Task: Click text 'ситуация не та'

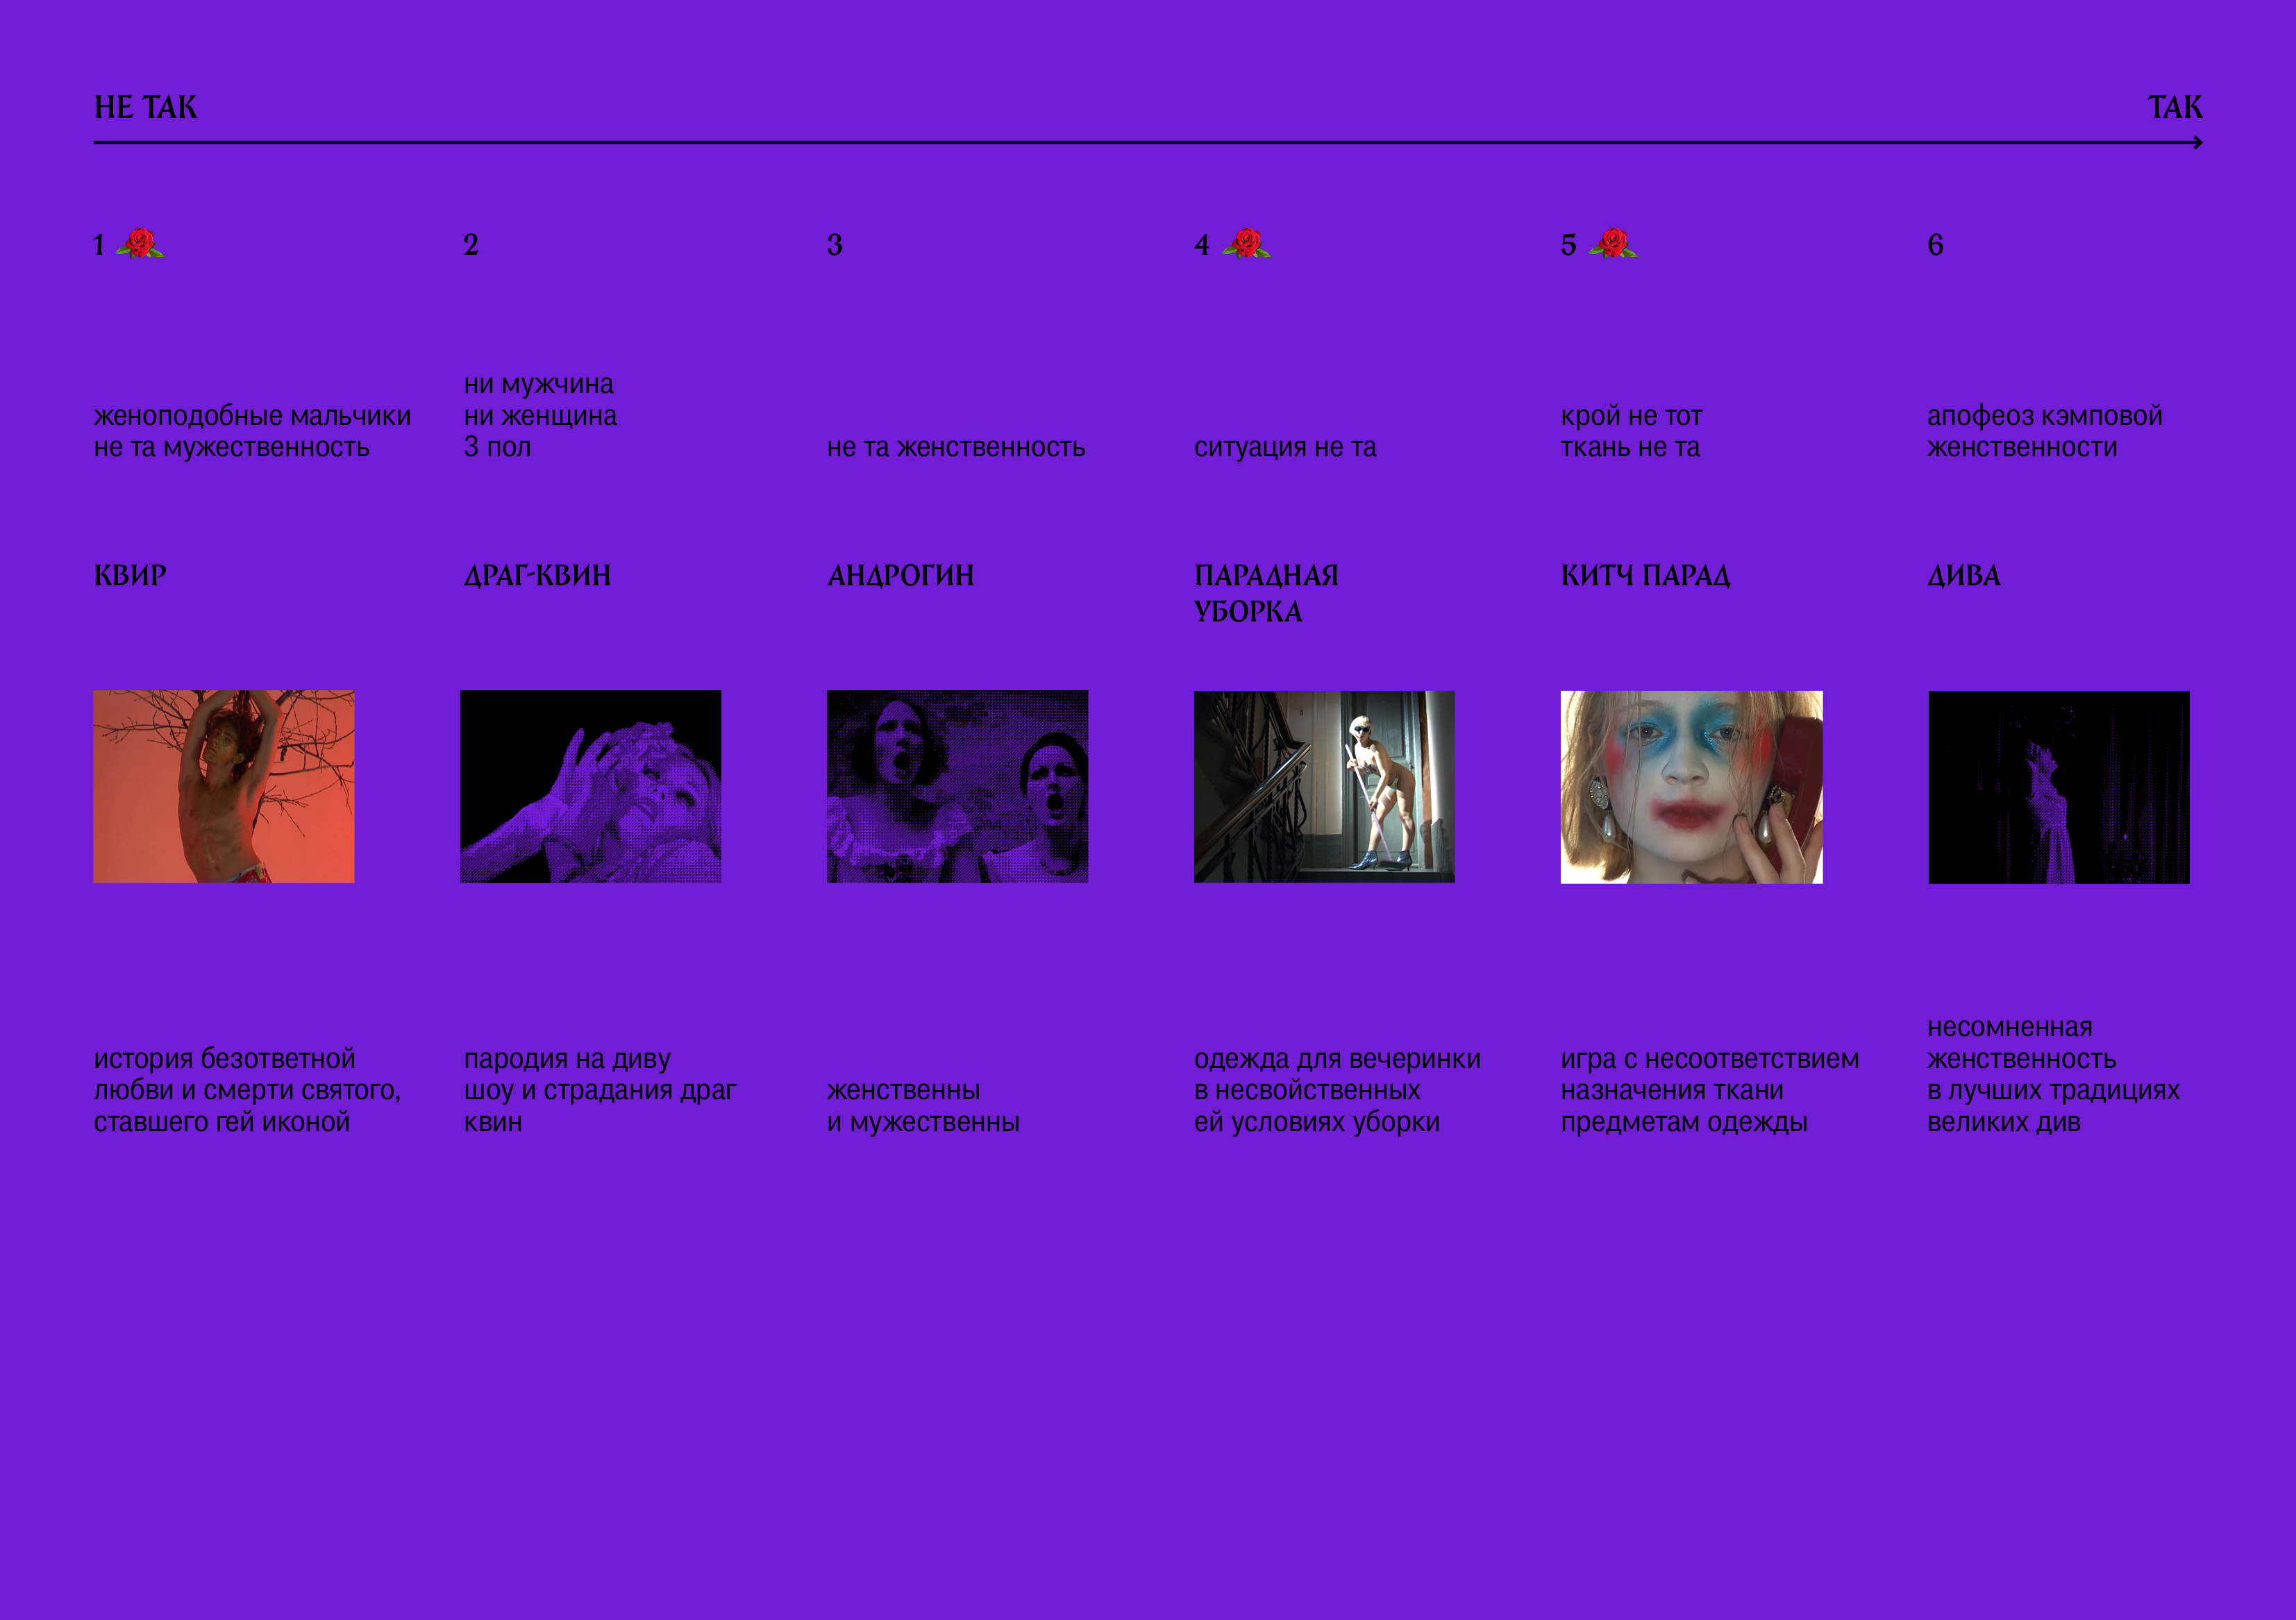Action: pos(1285,447)
